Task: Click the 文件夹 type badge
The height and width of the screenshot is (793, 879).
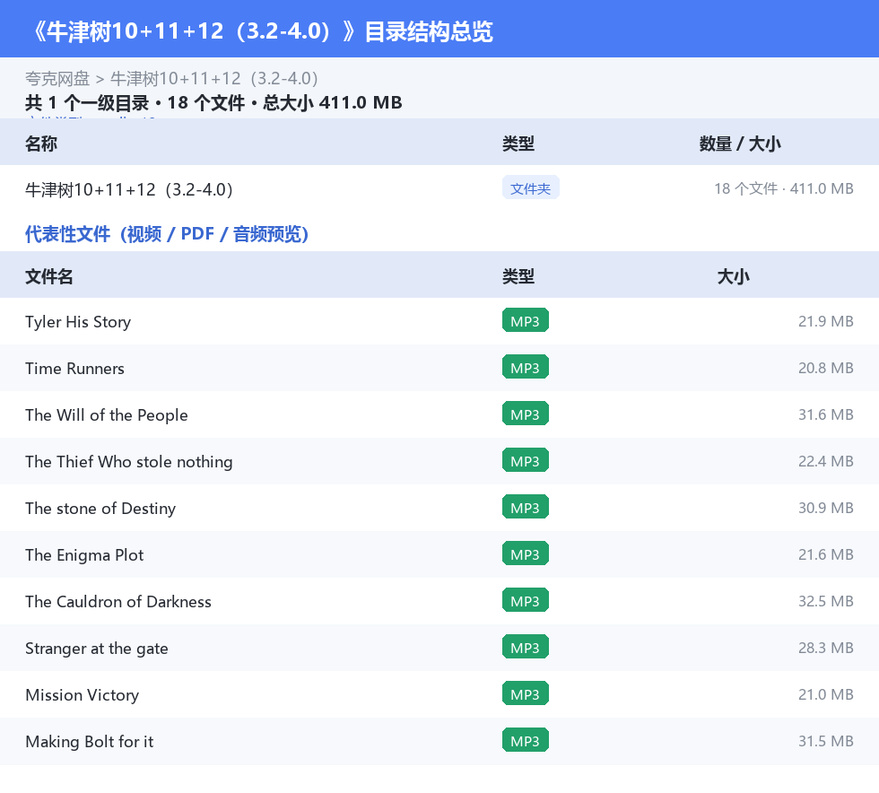Action: point(530,188)
